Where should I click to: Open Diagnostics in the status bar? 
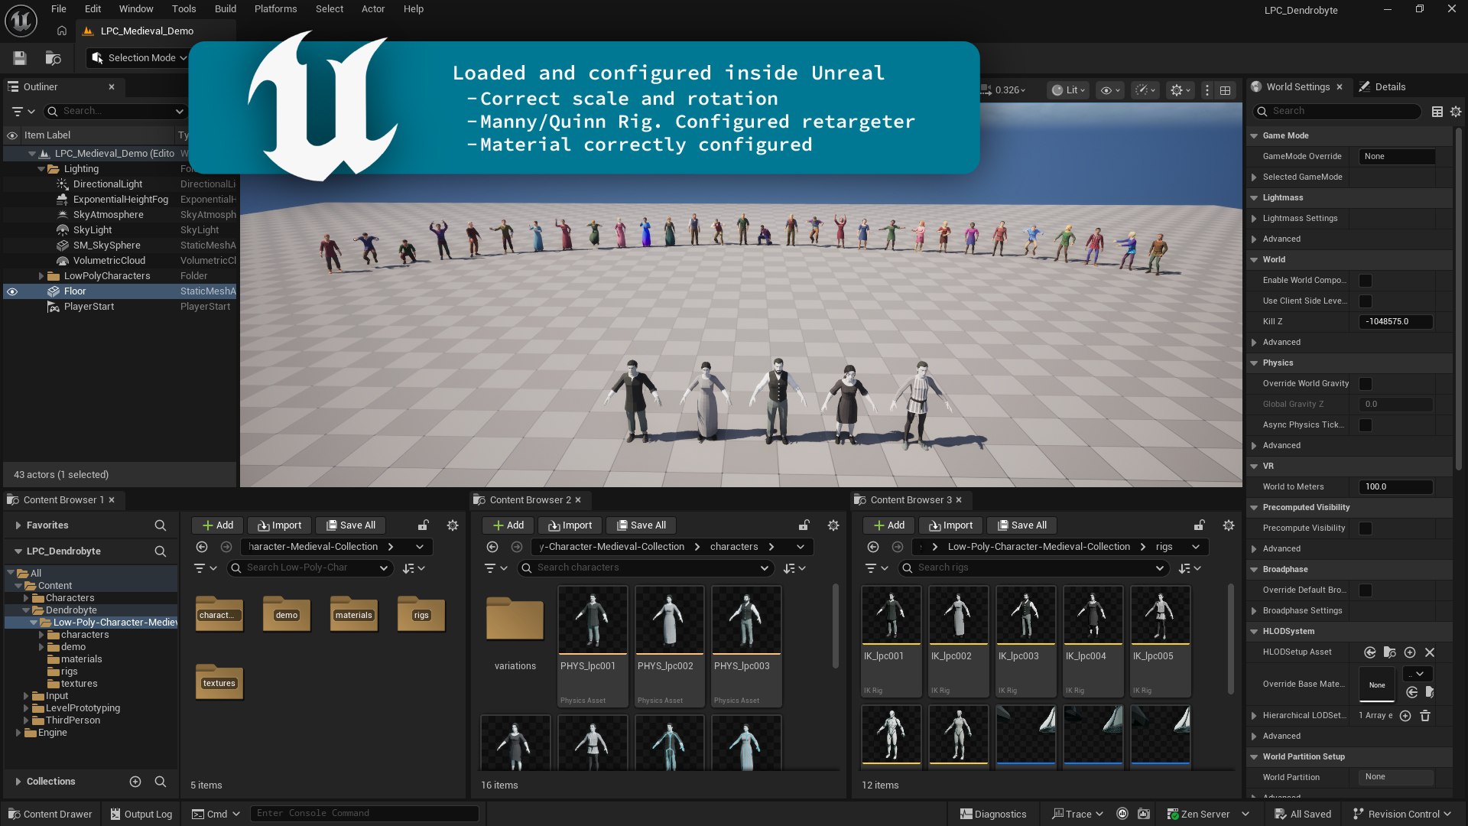pos(993,815)
